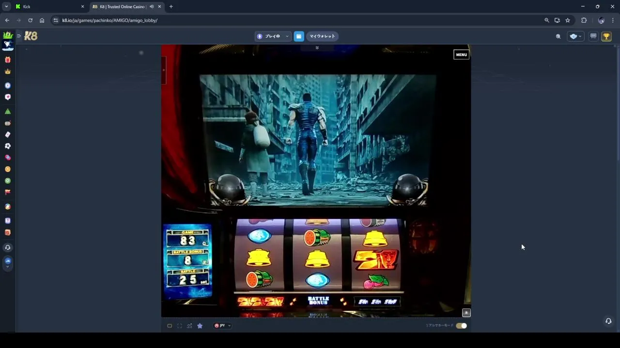This screenshot has height=348, width=620.
Task: Reload the current page
Action: 30,20
